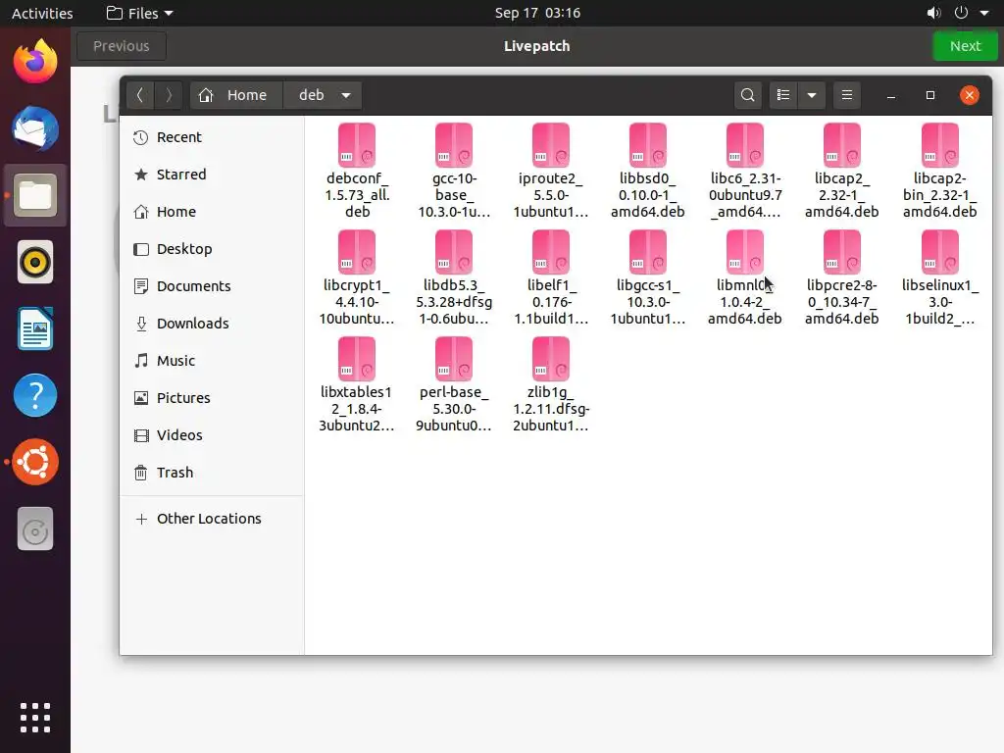The width and height of the screenshot is (1004, 753).
Task: Click the Files app icon in dock
Action: click(x=35, y=195)
